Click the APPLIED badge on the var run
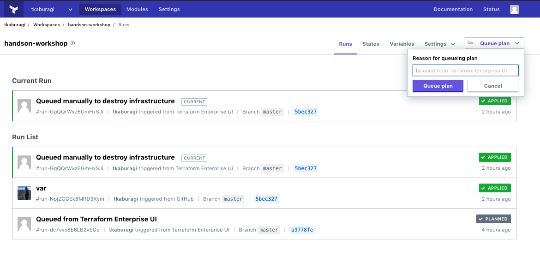 495,188
